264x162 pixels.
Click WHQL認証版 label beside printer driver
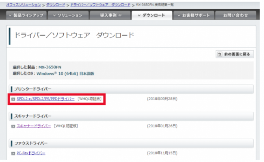(90, 99)
